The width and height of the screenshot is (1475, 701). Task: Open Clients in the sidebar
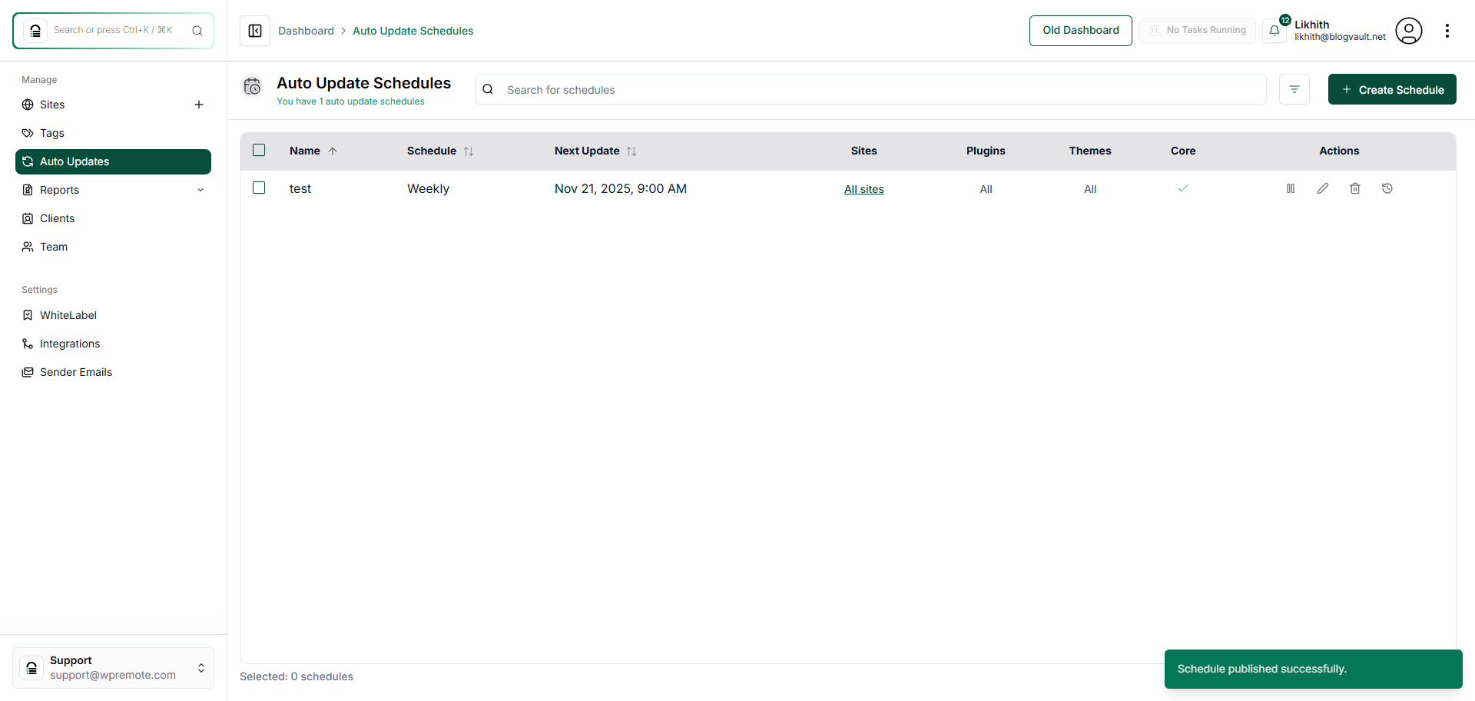[113, 218]
